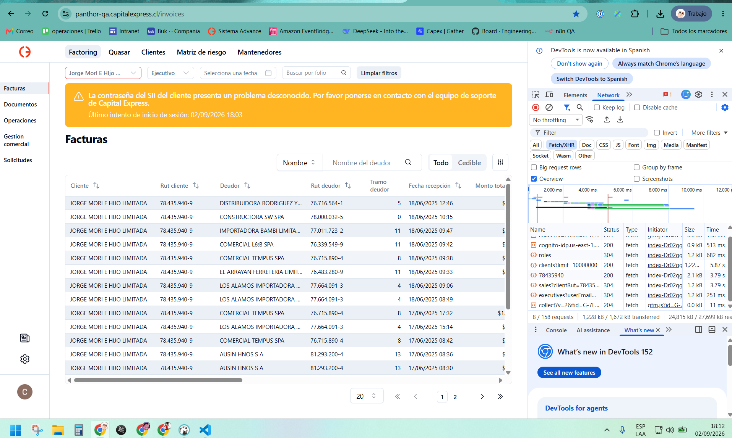Stop recording network log

coord(536,108)
